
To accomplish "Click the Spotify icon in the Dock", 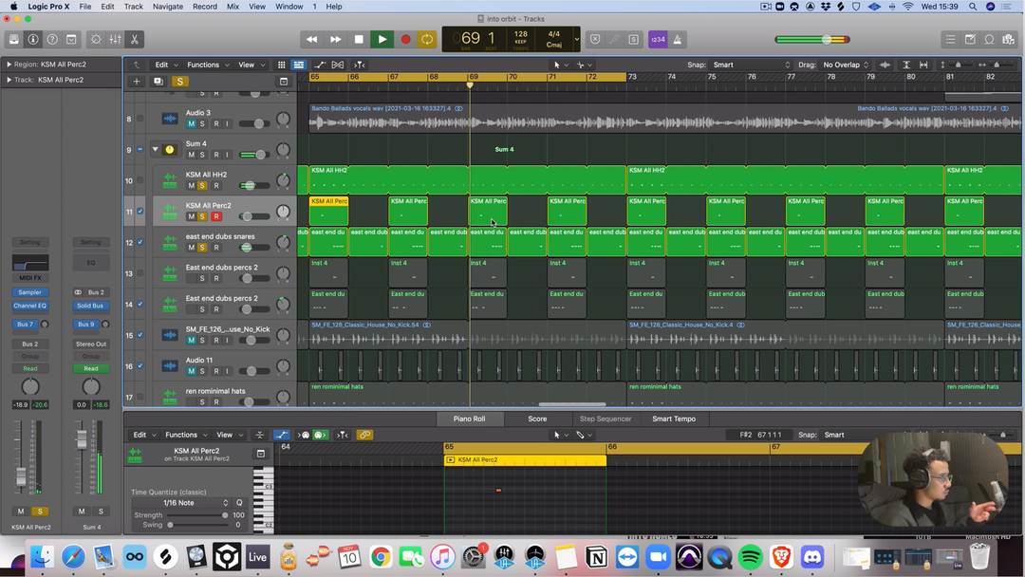I will (x=749, y=557).
